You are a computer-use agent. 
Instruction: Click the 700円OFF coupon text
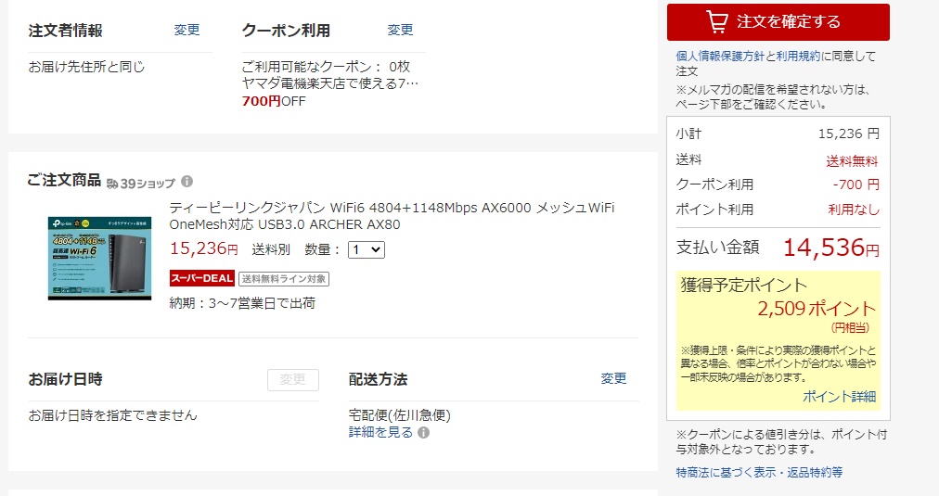[274, 101]
